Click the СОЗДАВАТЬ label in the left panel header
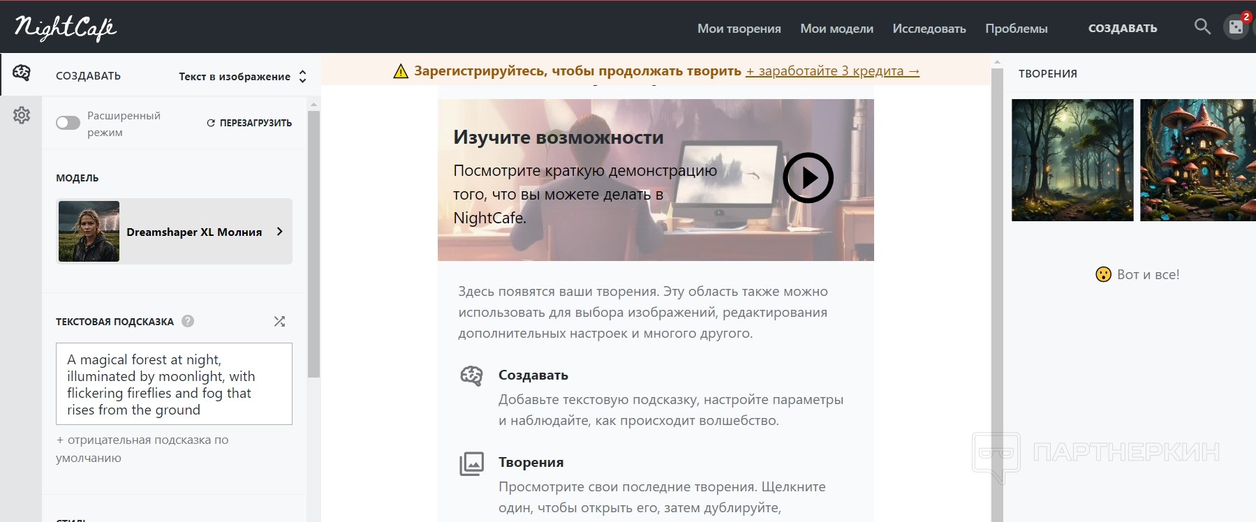 (x=88, y=76)
